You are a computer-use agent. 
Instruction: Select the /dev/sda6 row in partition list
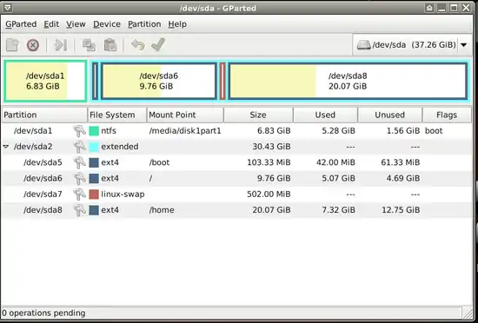pos(236,178)
